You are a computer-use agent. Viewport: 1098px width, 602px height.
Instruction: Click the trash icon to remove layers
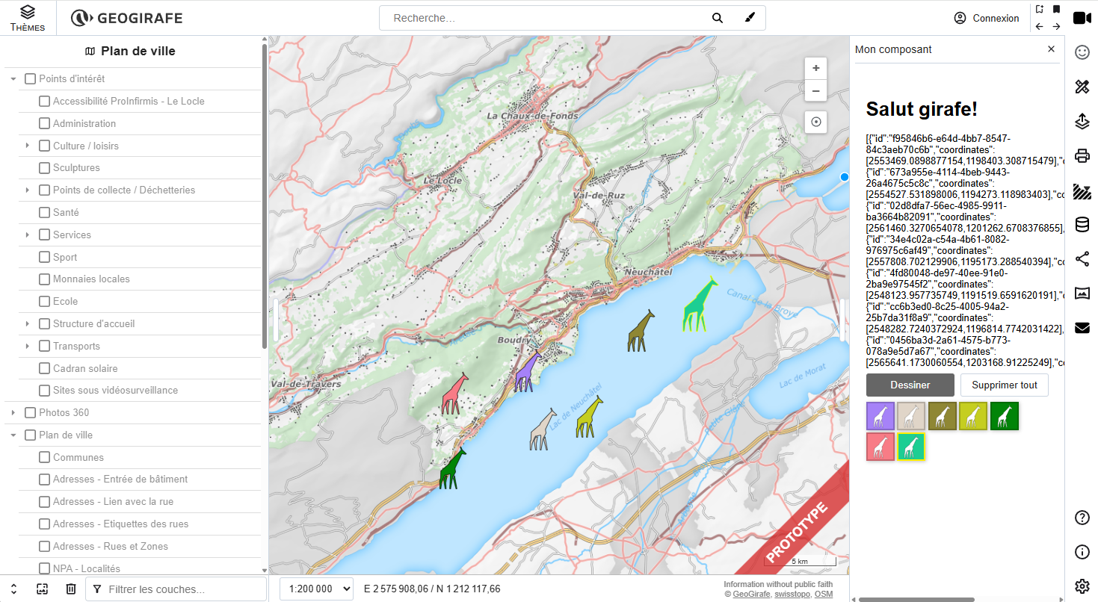(71, 589)
